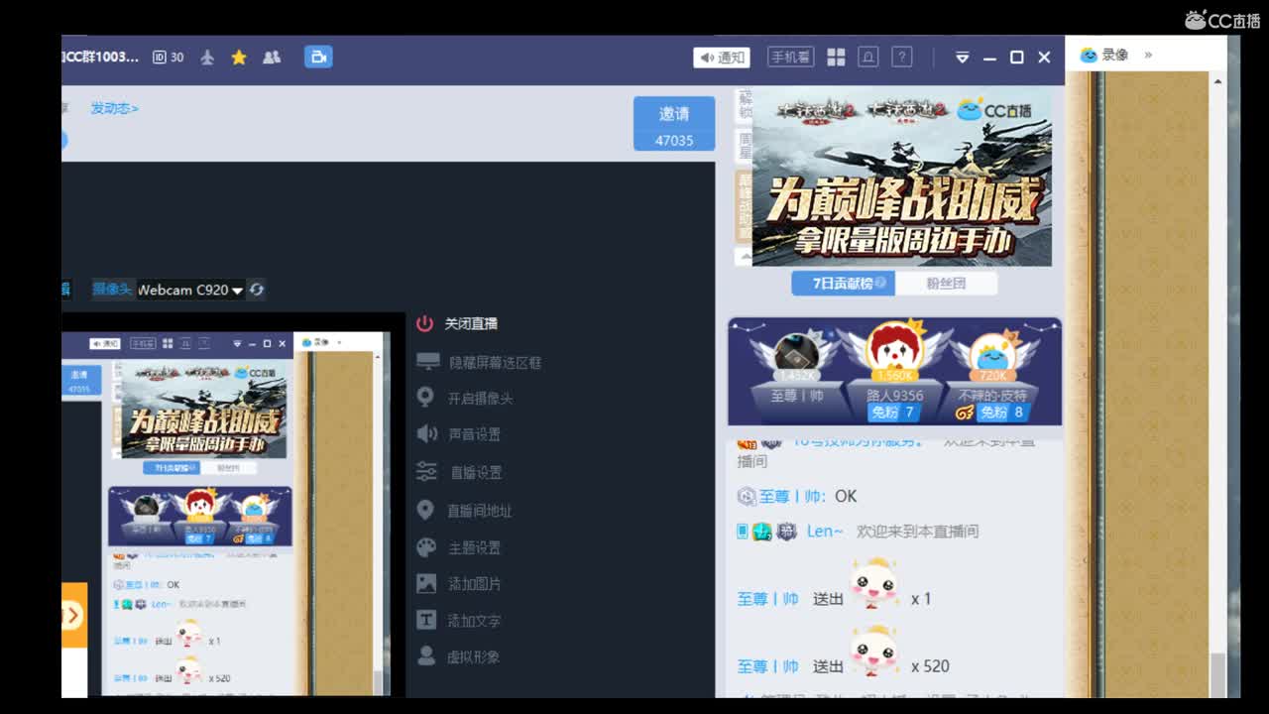
Task: Click the 兔粉 7 badge under 路人9356
Action: pyautogui.click(x=892, y=412)
